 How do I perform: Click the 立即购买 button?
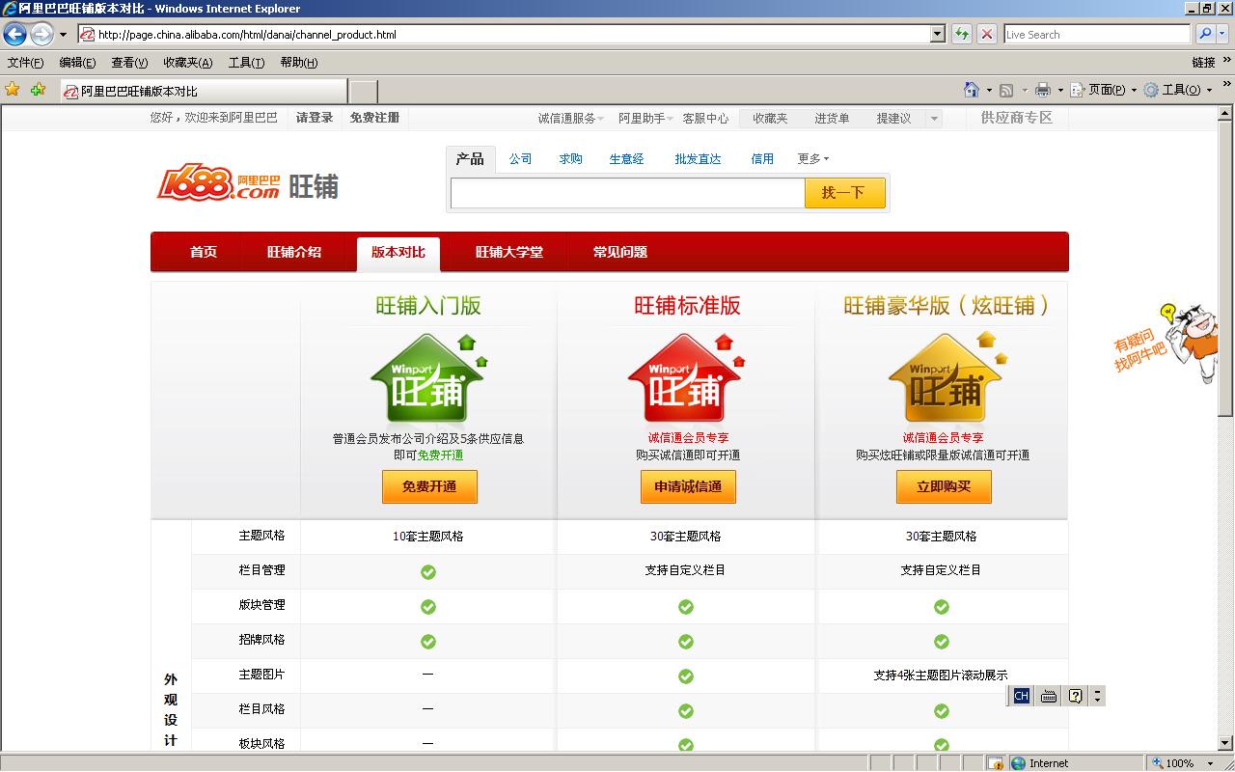click(x=944, y=486)
